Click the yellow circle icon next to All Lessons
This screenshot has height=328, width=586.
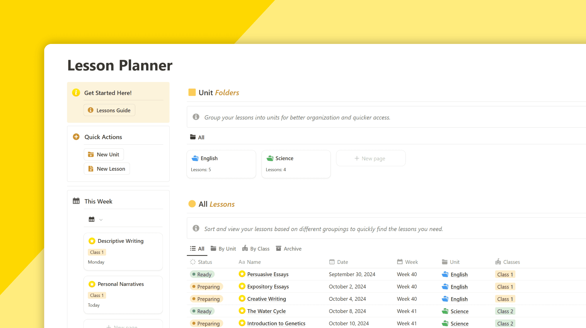pos(192,204)
